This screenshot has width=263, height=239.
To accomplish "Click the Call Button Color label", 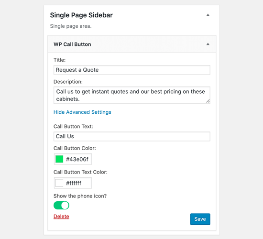I will (75, 148).
